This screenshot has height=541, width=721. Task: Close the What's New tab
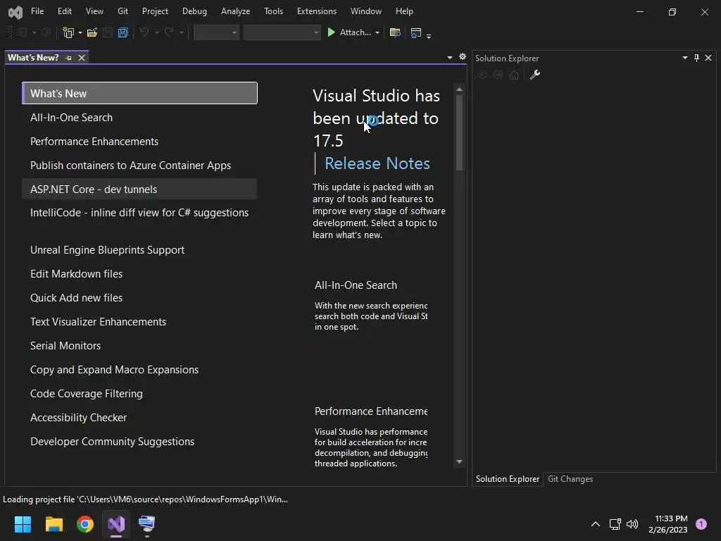(82, 58)
